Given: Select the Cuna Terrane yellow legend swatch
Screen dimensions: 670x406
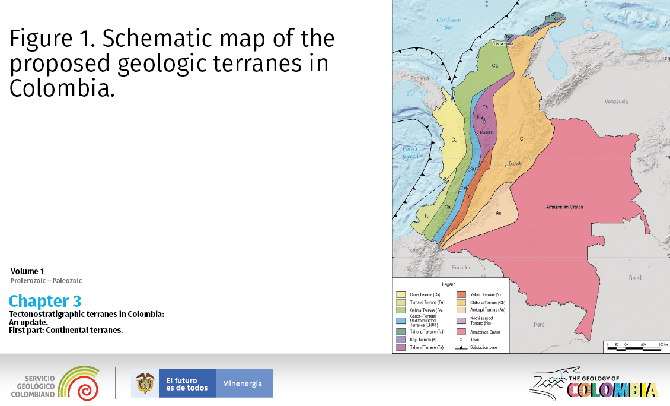Looking at the screenshot, I should click(401, 294).
